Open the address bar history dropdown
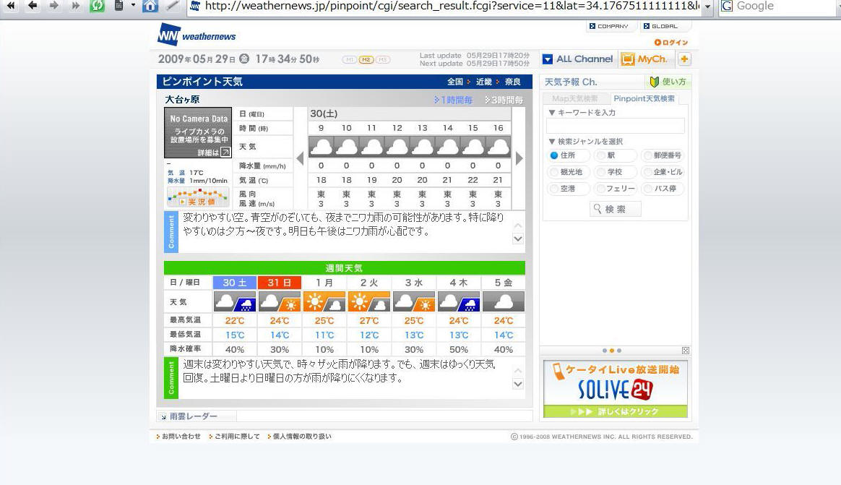 (707, 7)
